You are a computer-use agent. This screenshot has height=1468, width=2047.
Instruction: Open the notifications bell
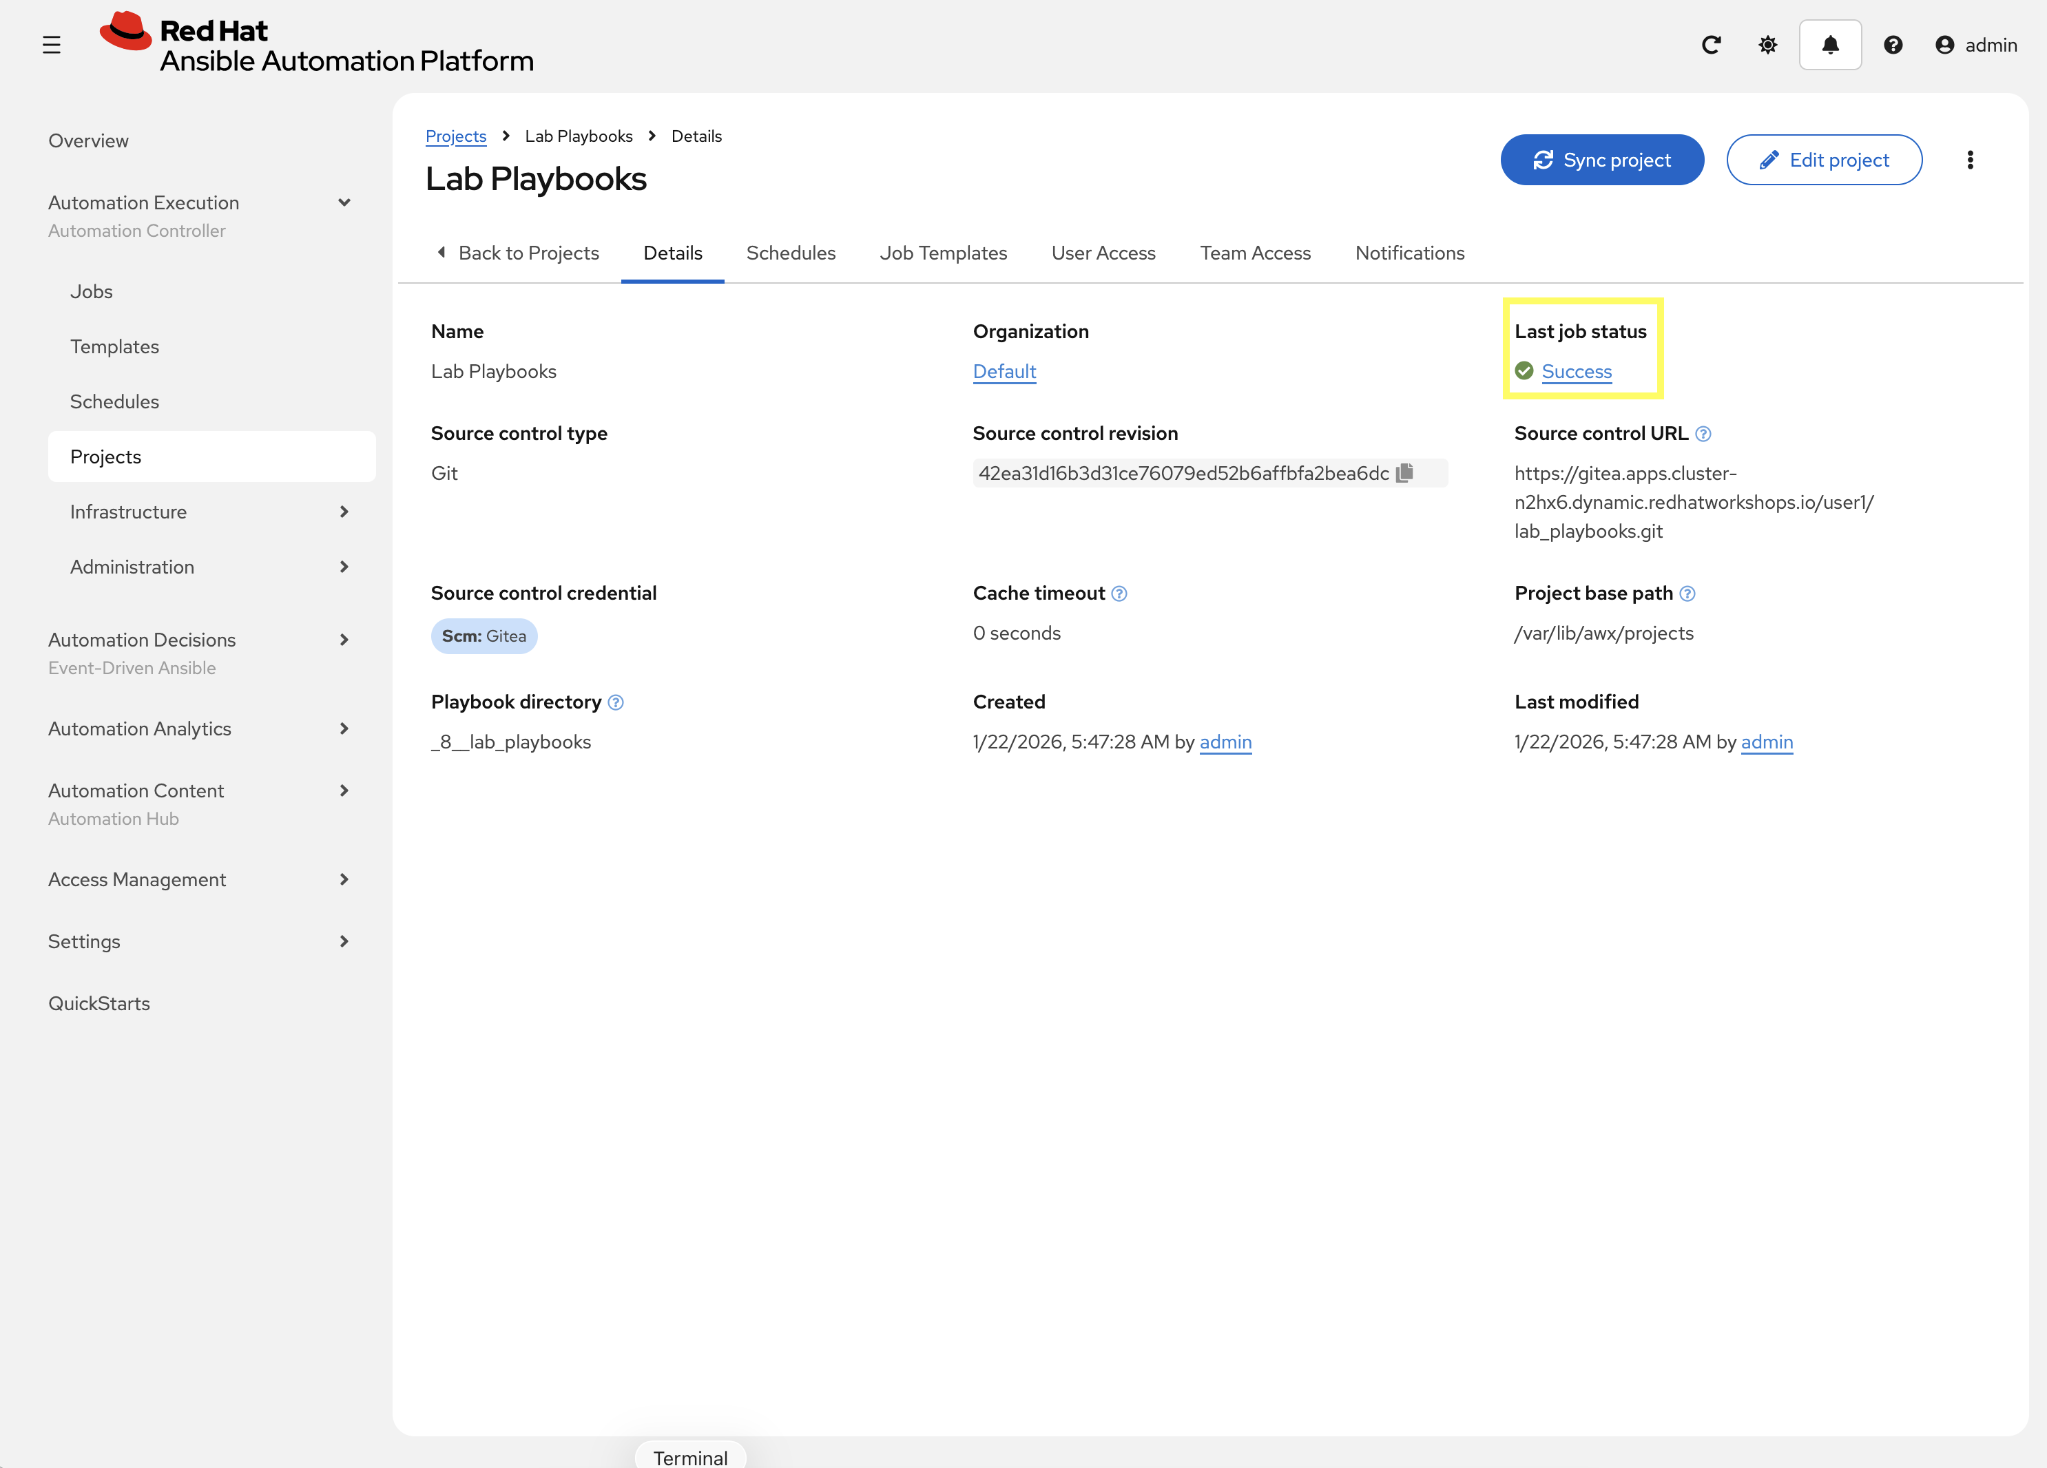pos(1831,44)
